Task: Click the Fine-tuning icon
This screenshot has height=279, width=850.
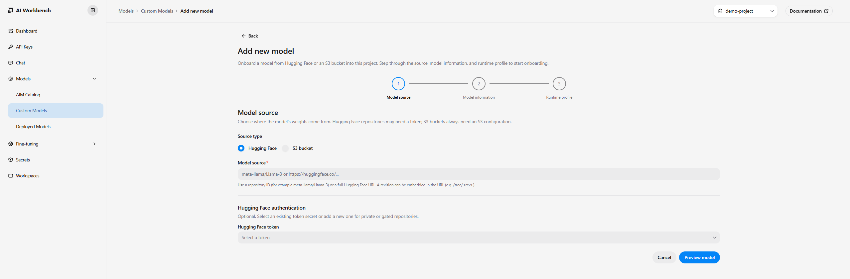Action: [x=11, y=144]
